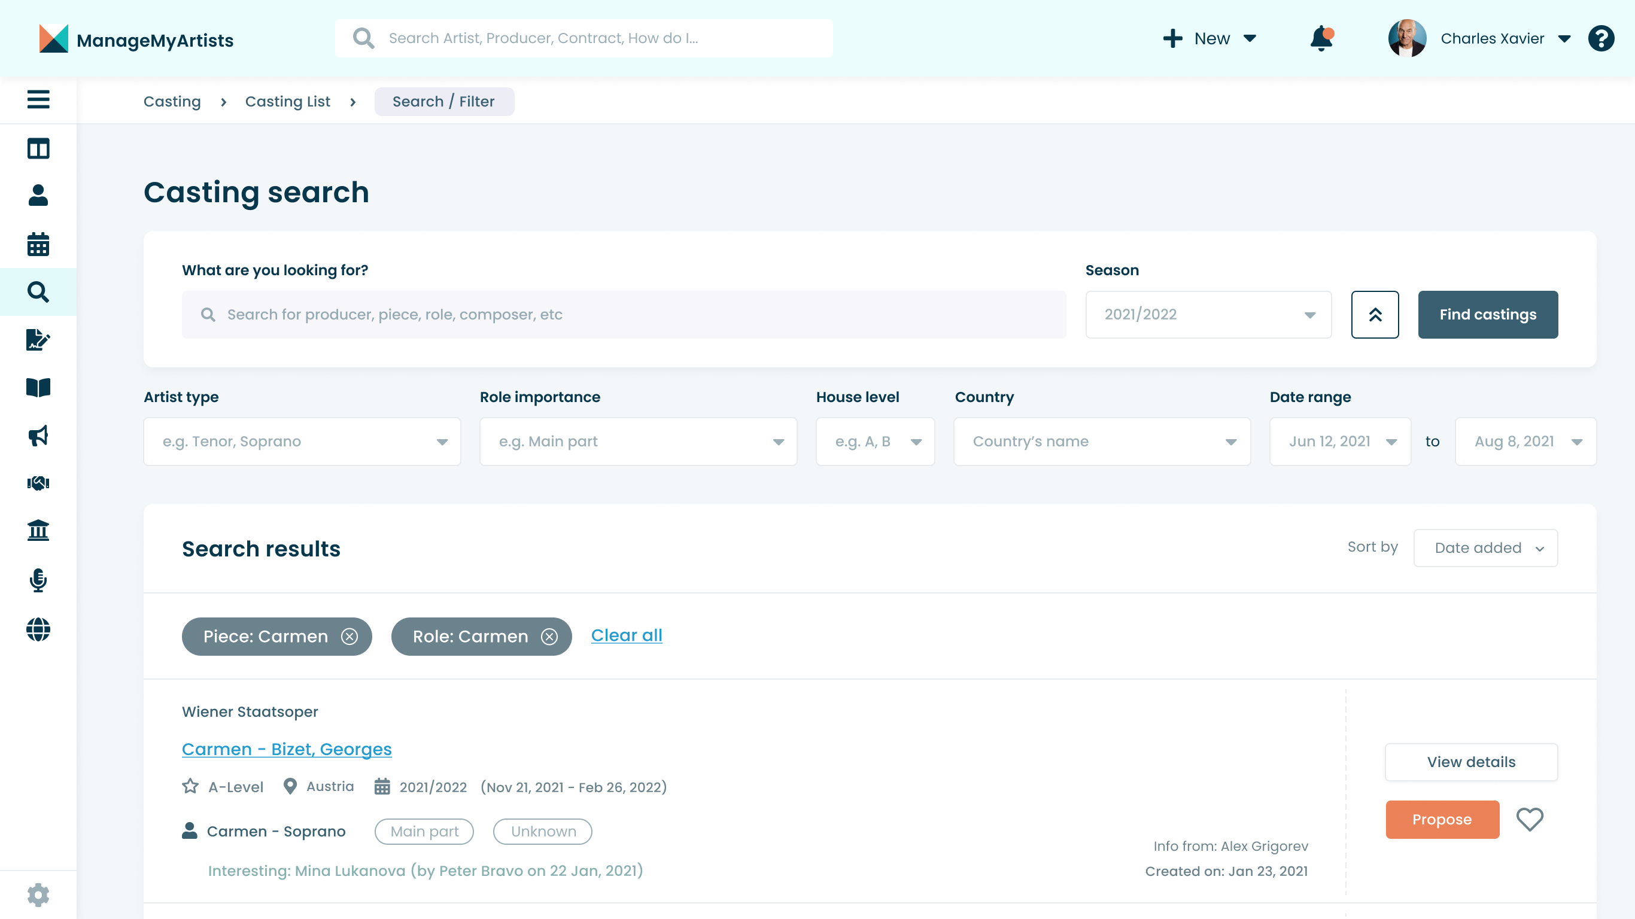1635x919 pixels.
Task: Remove the Piece: Carmen filter chip
Action: [x=349, y=636]
